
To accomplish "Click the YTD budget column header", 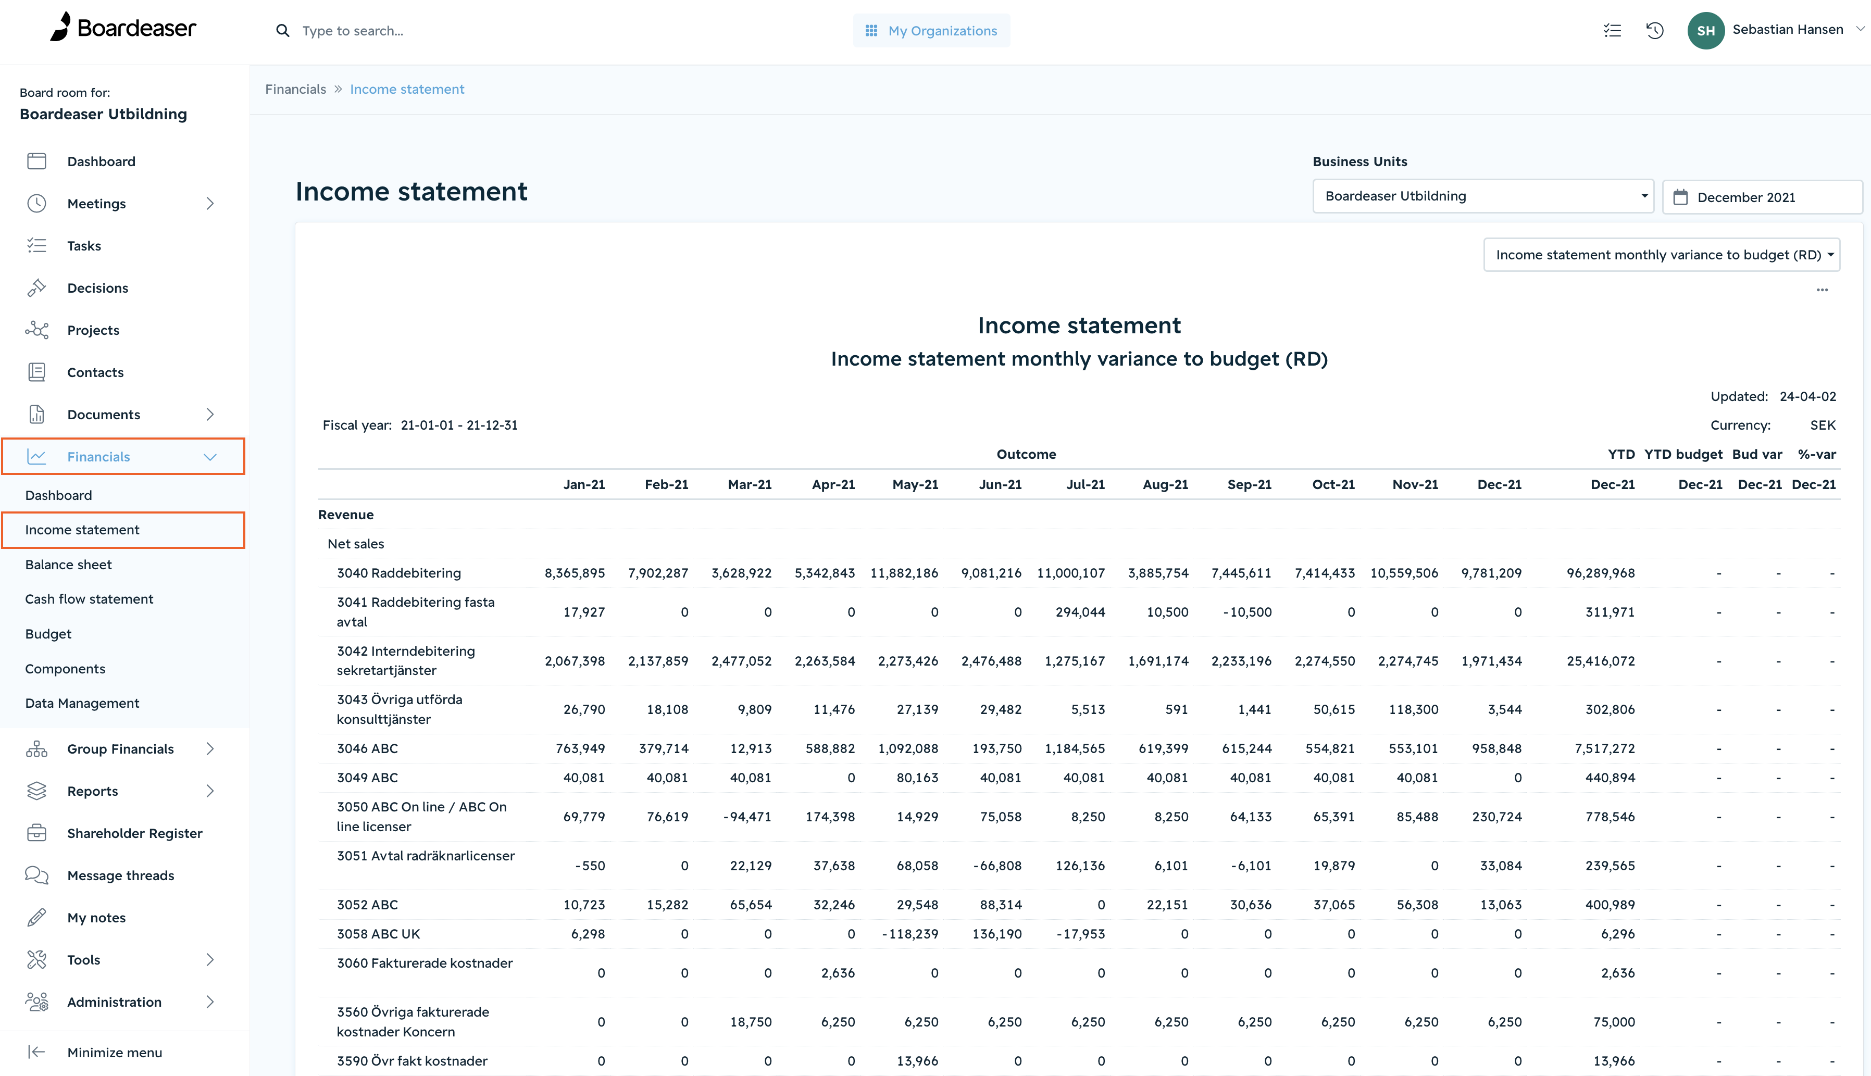I will (1683, 454).
